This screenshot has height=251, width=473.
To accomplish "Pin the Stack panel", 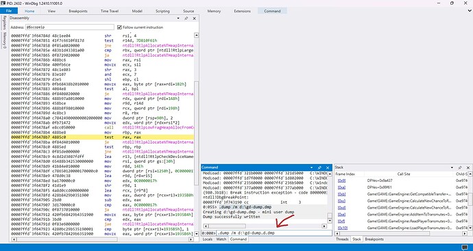I will point(460,168).
